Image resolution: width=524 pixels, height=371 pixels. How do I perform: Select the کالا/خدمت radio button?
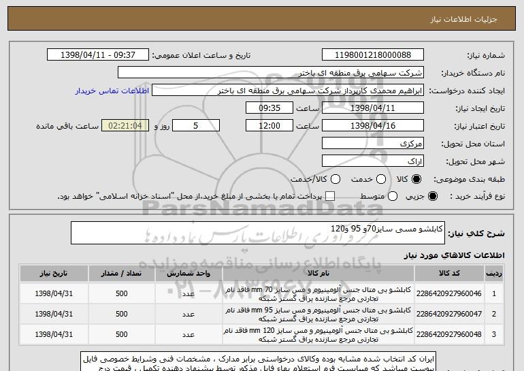[335, 179]
